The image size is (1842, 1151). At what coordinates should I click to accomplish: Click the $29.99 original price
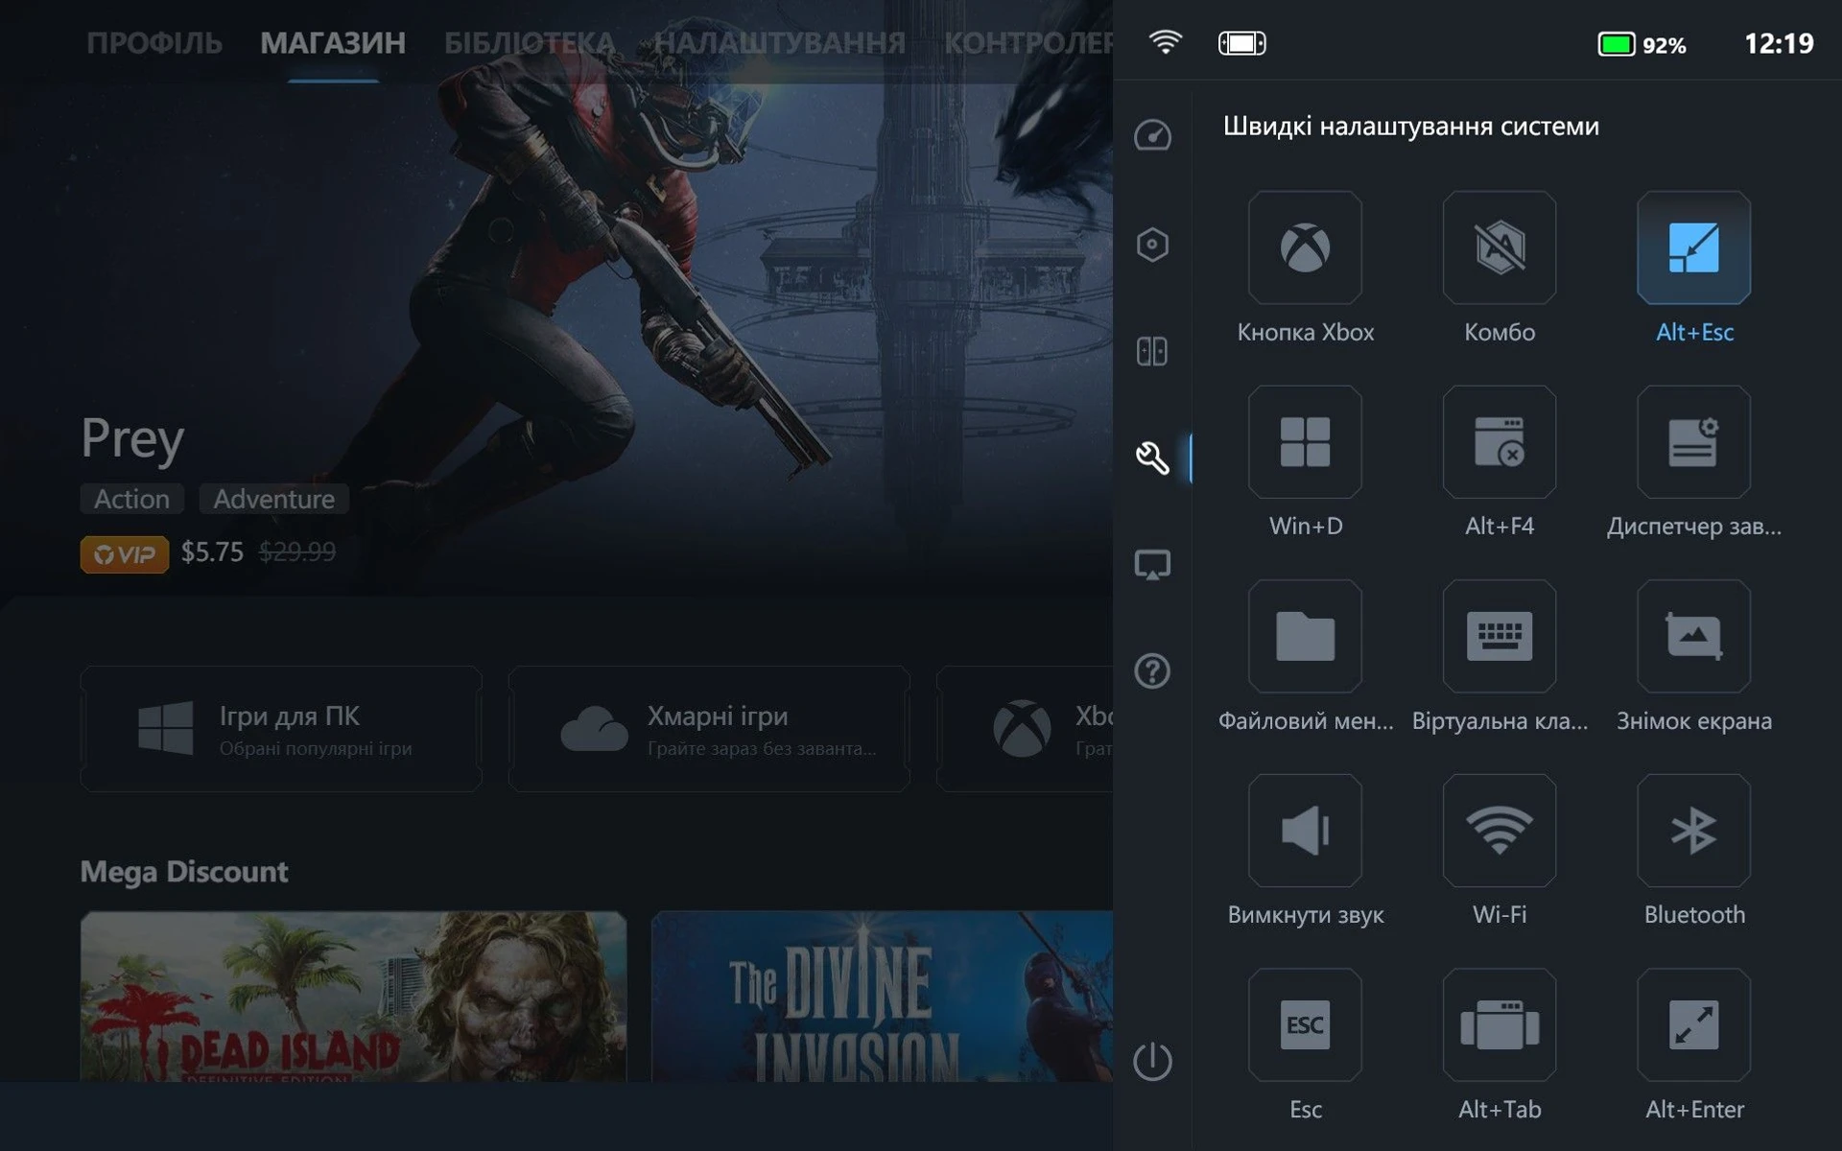pyautogui.click(x=297, y=552)
